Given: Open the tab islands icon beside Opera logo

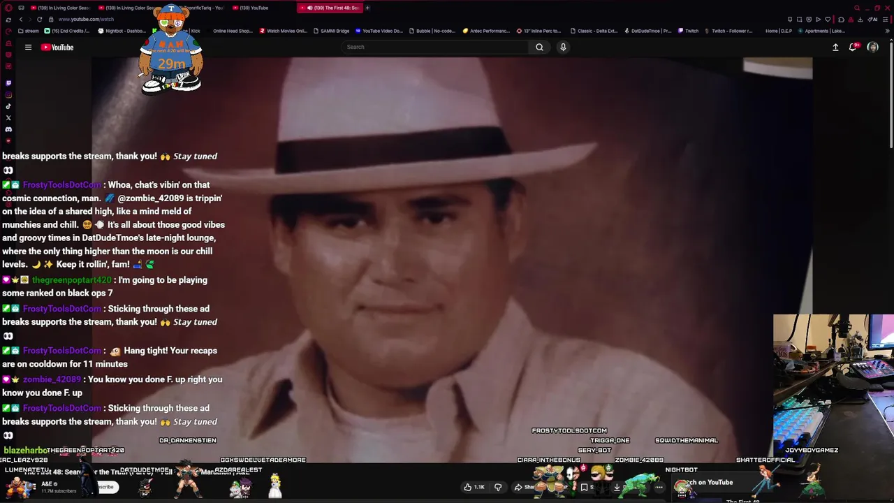Looking at the screenshot, I should point(21,8).
